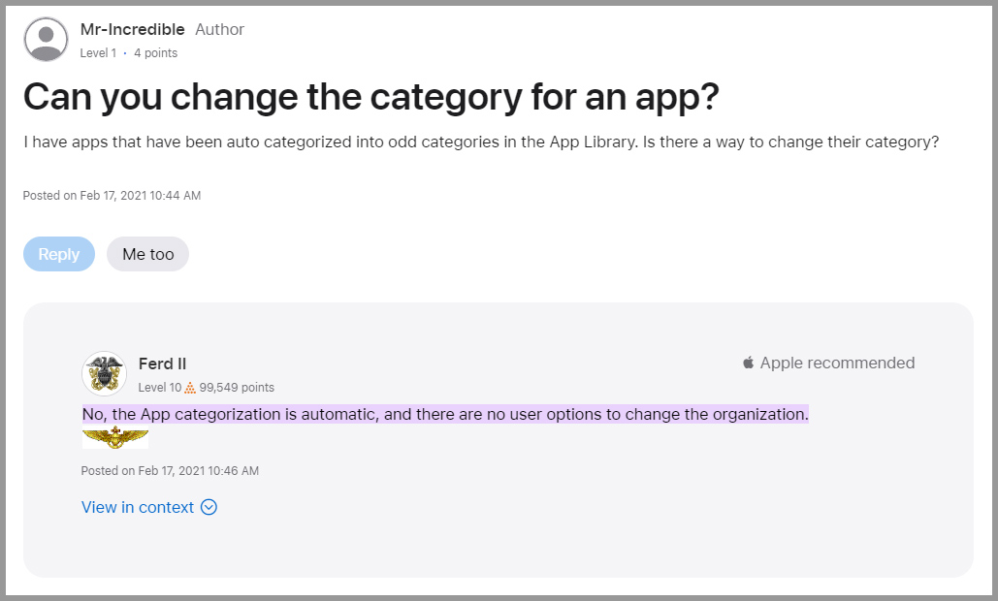This screenshot has height=601, width=998.
Task: Click the Apple logo beside "Apple recommended"
Action: pos(747,363)
